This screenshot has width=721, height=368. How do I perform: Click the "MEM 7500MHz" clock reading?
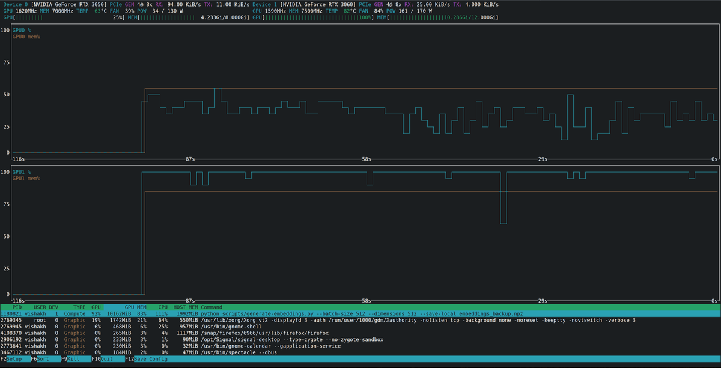coord(306,11)
